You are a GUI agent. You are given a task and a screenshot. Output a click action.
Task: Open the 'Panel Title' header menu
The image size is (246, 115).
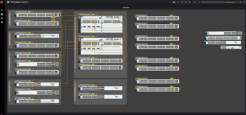click(x=126, y=8)
